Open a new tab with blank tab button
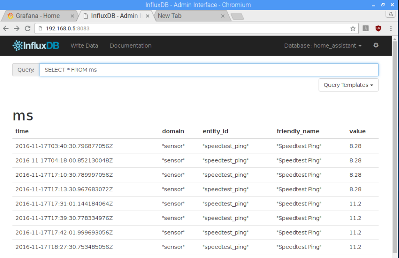The width and height of the screenshot is (399, 258). 237,16
